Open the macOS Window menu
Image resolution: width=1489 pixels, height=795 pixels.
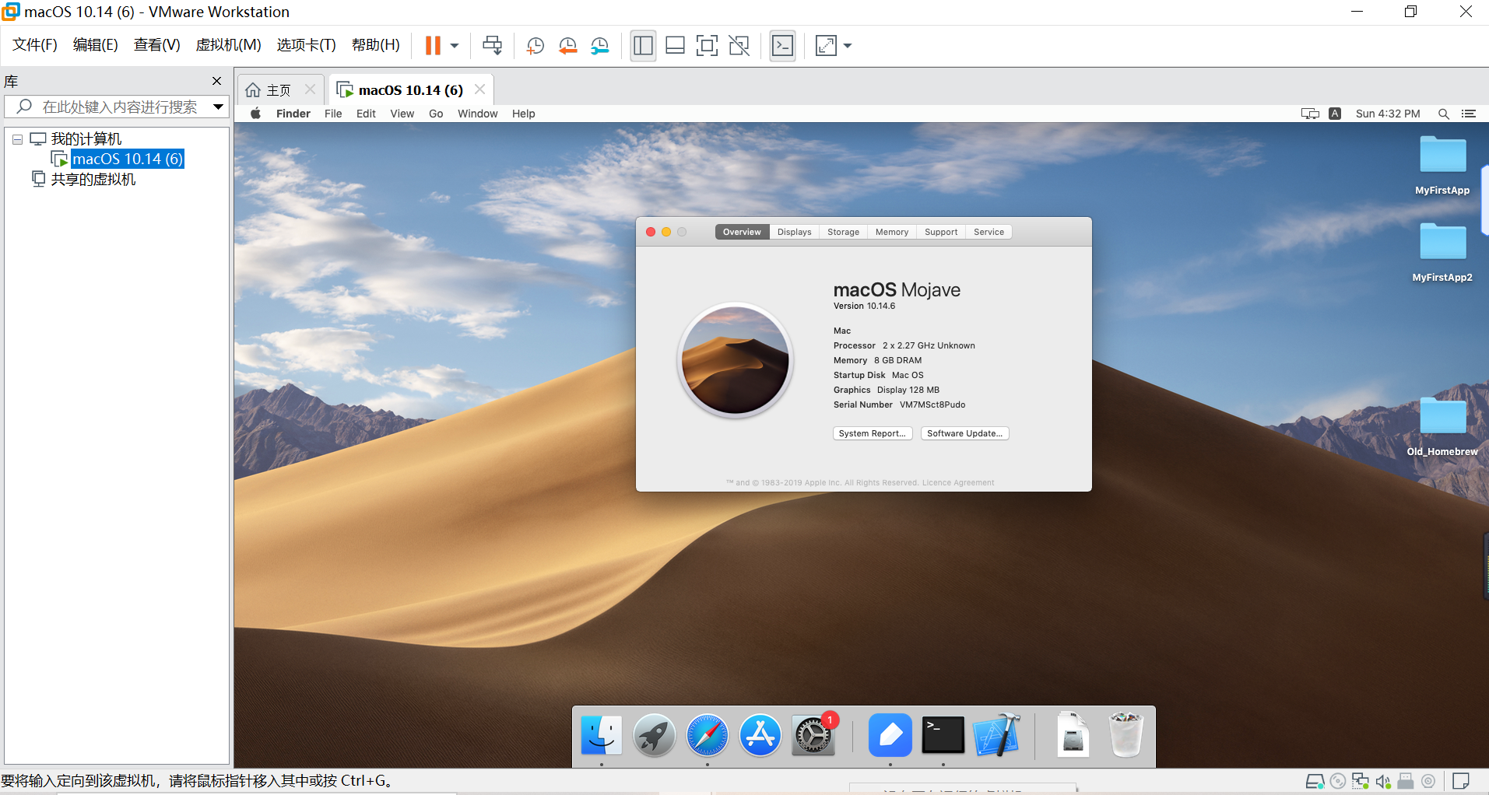click(478, 114)
